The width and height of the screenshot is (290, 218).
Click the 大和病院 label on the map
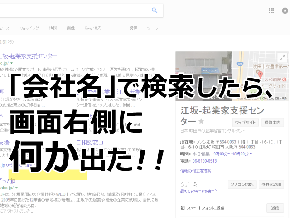click(x=273, y=79)
